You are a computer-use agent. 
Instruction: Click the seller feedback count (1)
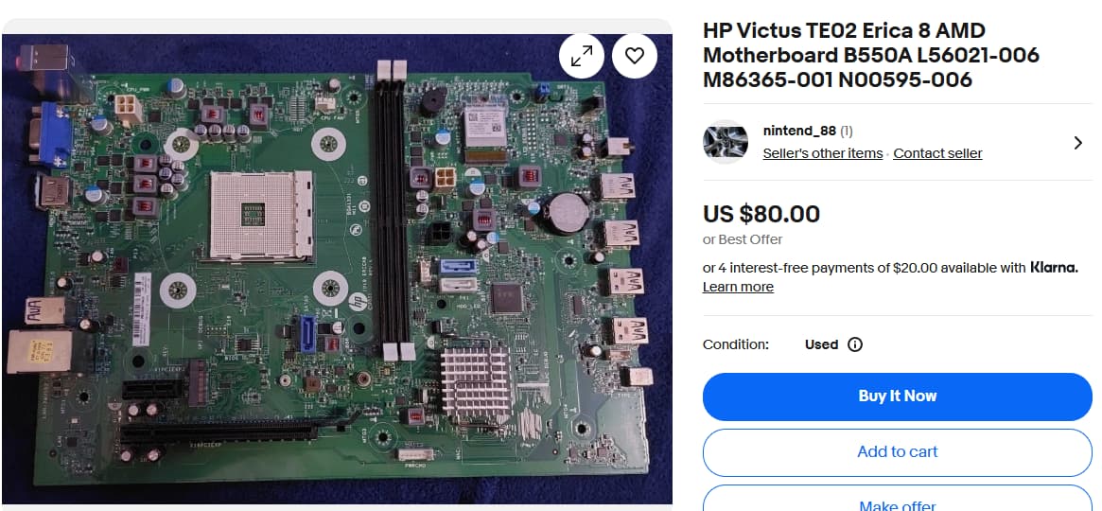[x=847, y=131]
